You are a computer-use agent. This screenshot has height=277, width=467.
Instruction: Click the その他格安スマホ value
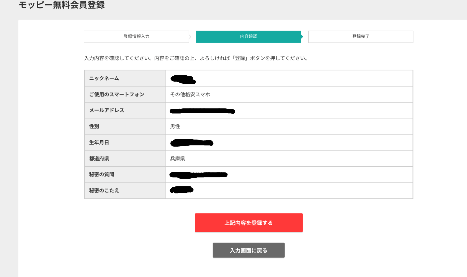pos(190,94)
